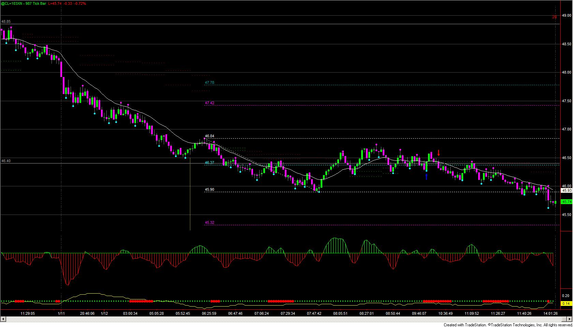Click the 07:47:42 time axis label

click(314, 313)
